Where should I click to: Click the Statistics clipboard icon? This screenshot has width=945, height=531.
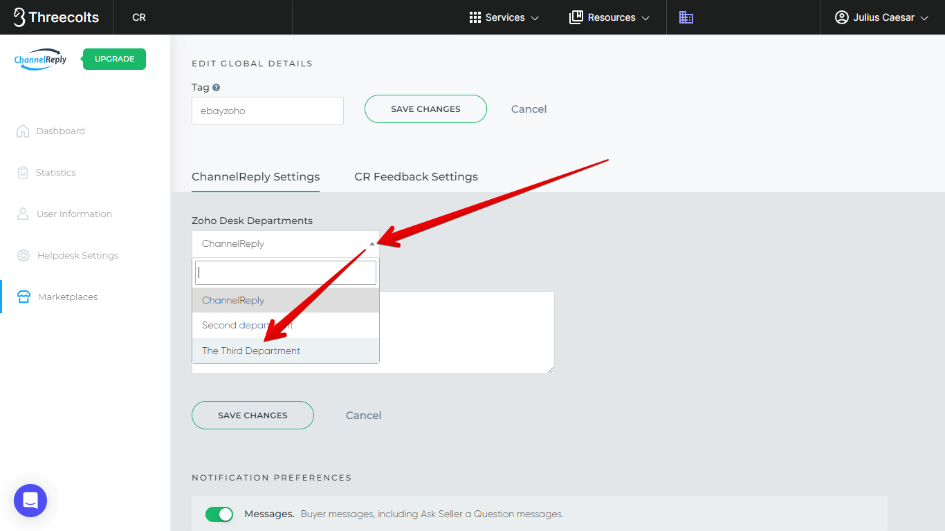(23, 172)
